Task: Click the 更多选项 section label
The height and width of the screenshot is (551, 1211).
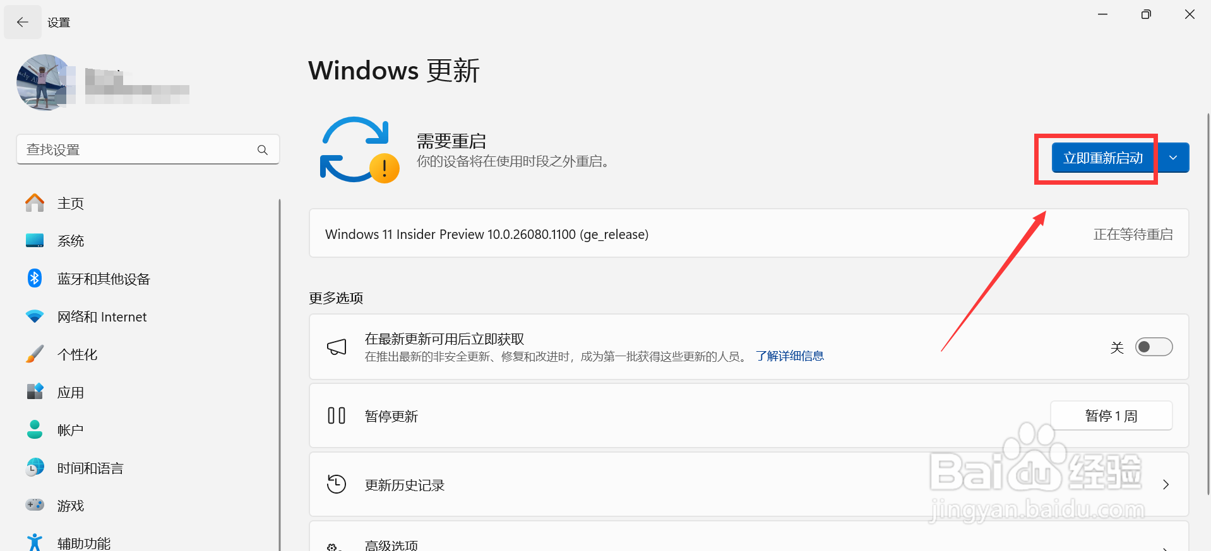Action: click(x=336, y=298)
